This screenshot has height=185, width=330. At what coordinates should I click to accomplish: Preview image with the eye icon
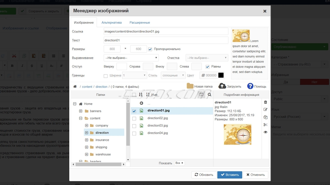[x=266, y=132]
